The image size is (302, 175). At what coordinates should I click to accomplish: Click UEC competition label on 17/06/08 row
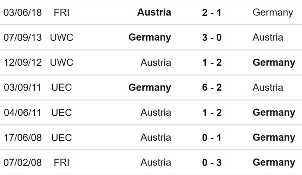(x=61, y=137)
